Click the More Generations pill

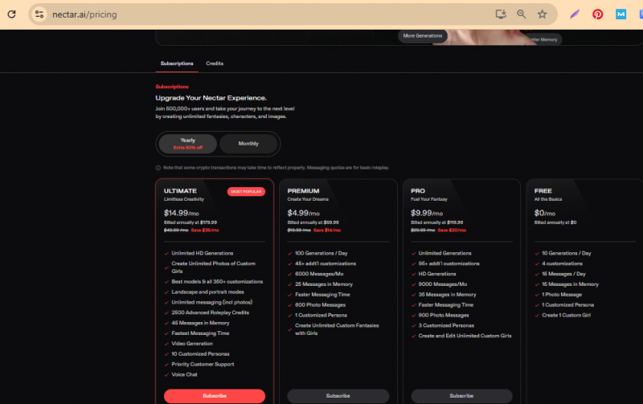click(x=423, y=36)
